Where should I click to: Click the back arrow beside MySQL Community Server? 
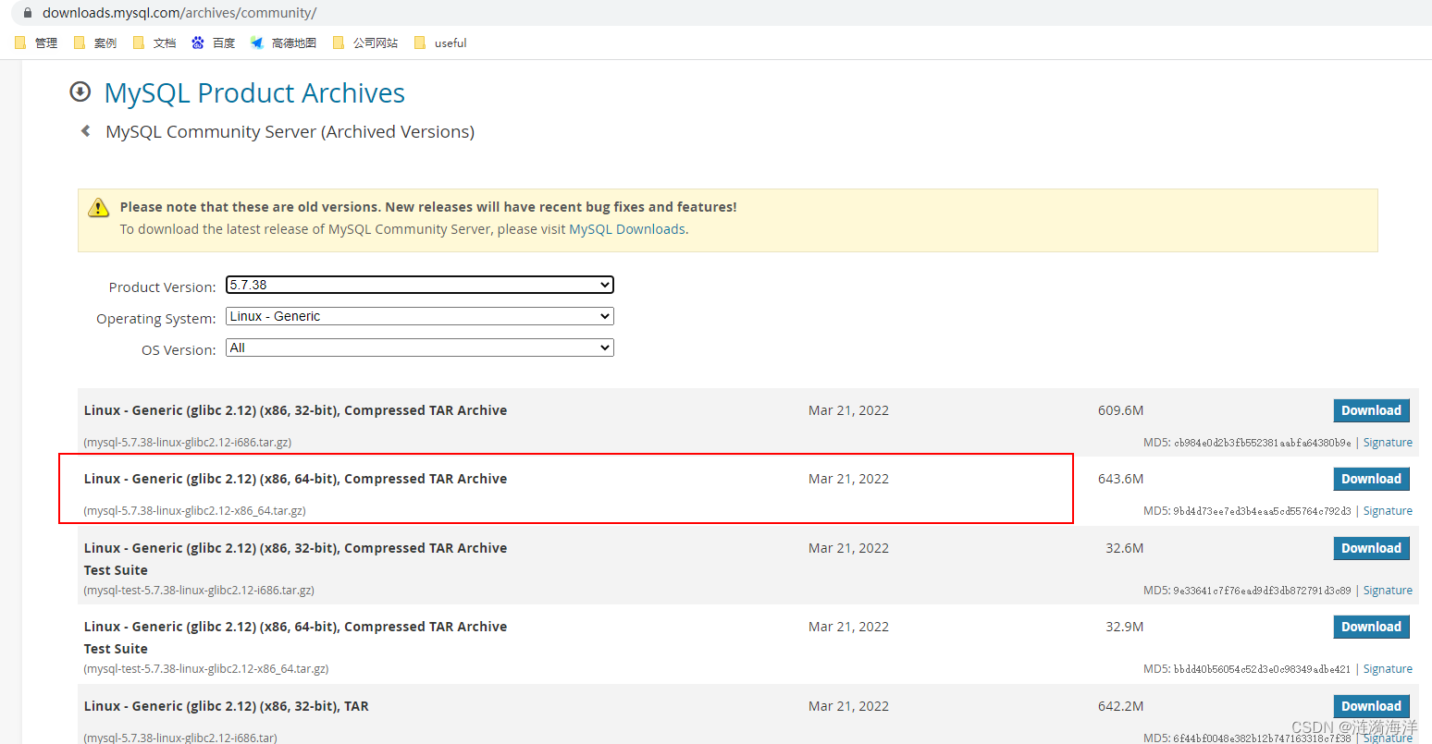click(86, 131)
